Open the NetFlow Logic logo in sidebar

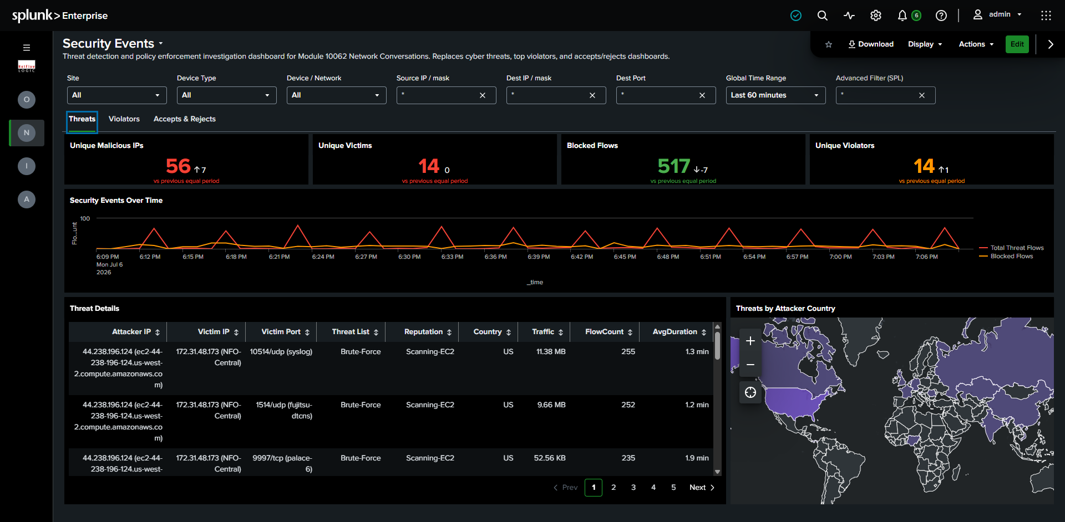point(27,66)
